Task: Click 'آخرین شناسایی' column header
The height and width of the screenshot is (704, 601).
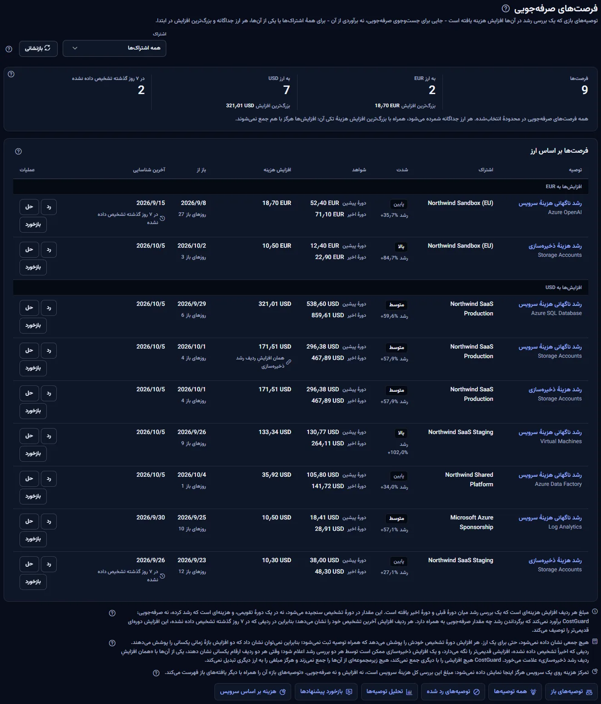Action: (149, 170)
